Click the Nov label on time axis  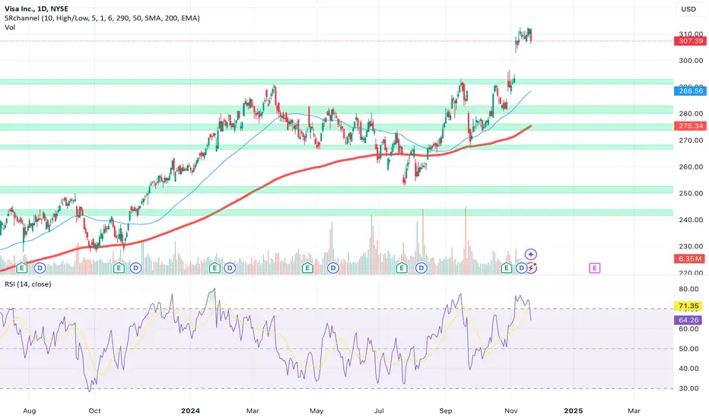click(511, 410)
